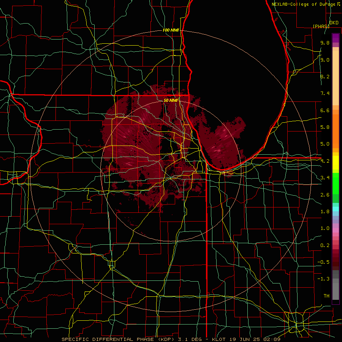The width and height of the screenshot is (342, 342).
Task: Pick the orange segment of the color bar
Action: coord(336,131)
